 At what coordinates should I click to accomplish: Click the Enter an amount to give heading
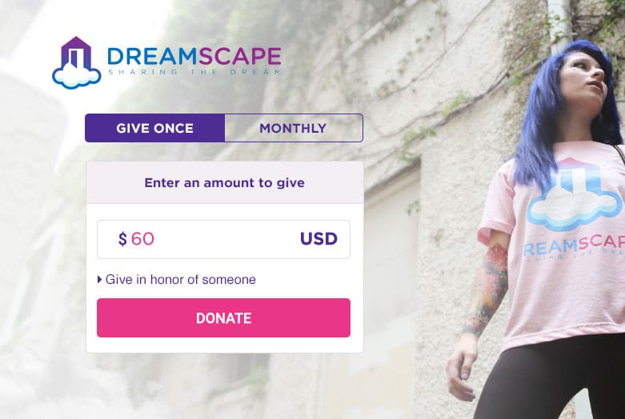224,182
